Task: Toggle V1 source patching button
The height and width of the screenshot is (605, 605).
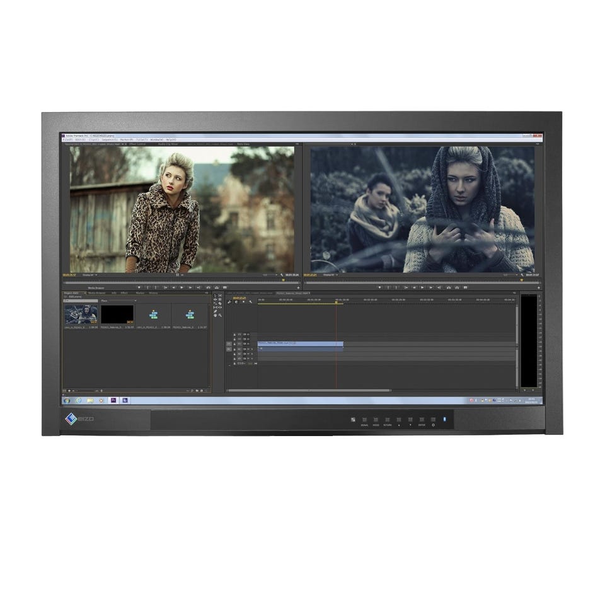Action: (x=229, y=344)
